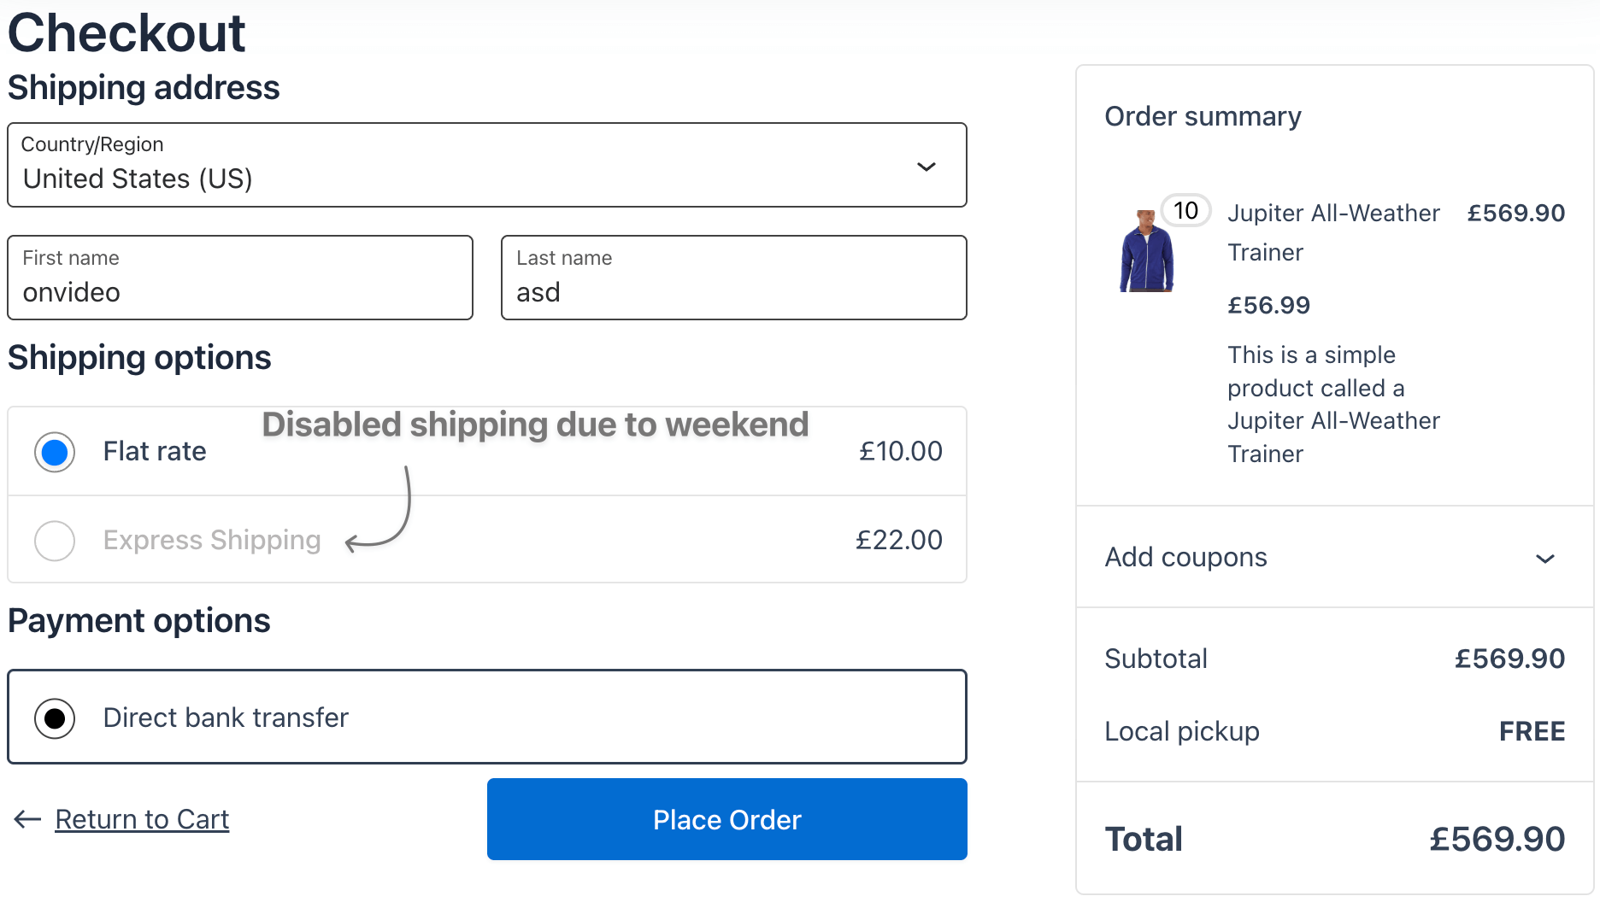The height and width of the screenshot is (902, 1600).
Task: Click the Flat rate label text
Action: coord(155,451)
